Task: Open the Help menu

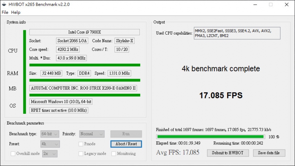Action: point(16,12)
